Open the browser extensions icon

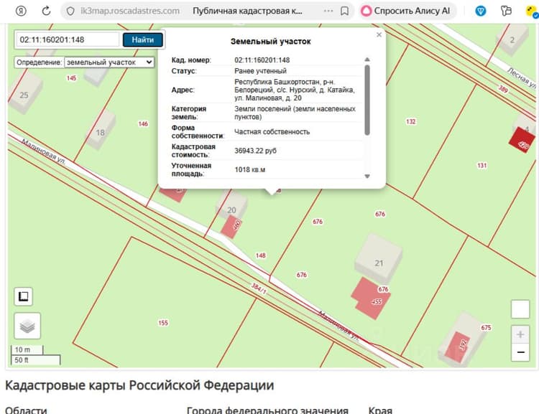(x=506, y=11)
